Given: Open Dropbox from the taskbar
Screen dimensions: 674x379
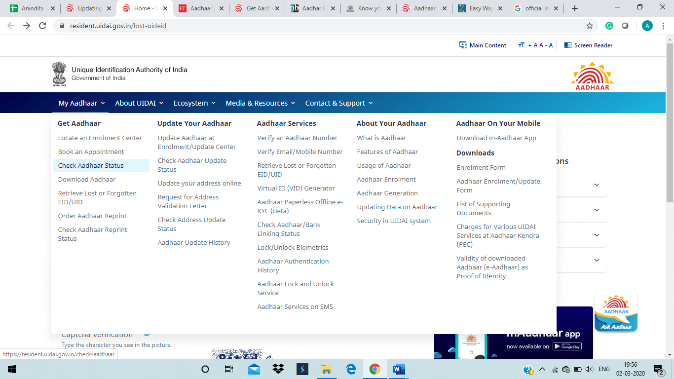Looking at the screenshot, I should [x=278, y=369].
